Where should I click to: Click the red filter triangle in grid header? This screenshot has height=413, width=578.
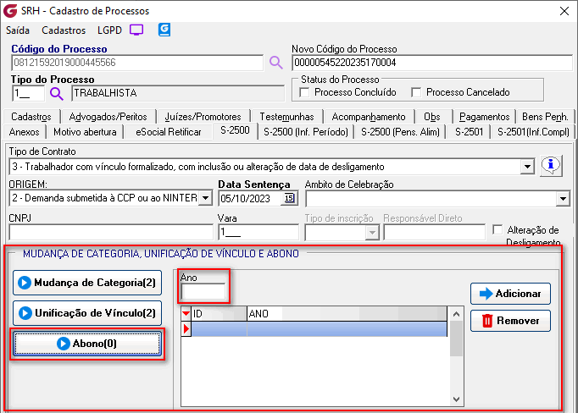point(186,314)
